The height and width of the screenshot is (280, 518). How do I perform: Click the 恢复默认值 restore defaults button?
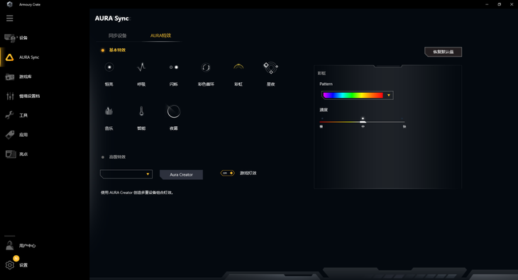tap(443, 52)
